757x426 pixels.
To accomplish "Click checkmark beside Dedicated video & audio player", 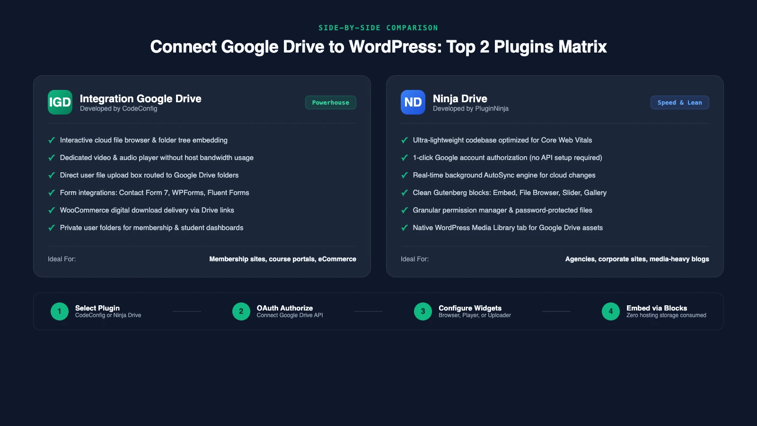I will (52, 158).
